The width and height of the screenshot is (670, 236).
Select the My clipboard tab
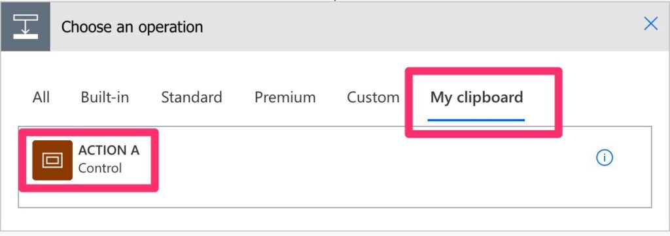click(x=476, y=97)
